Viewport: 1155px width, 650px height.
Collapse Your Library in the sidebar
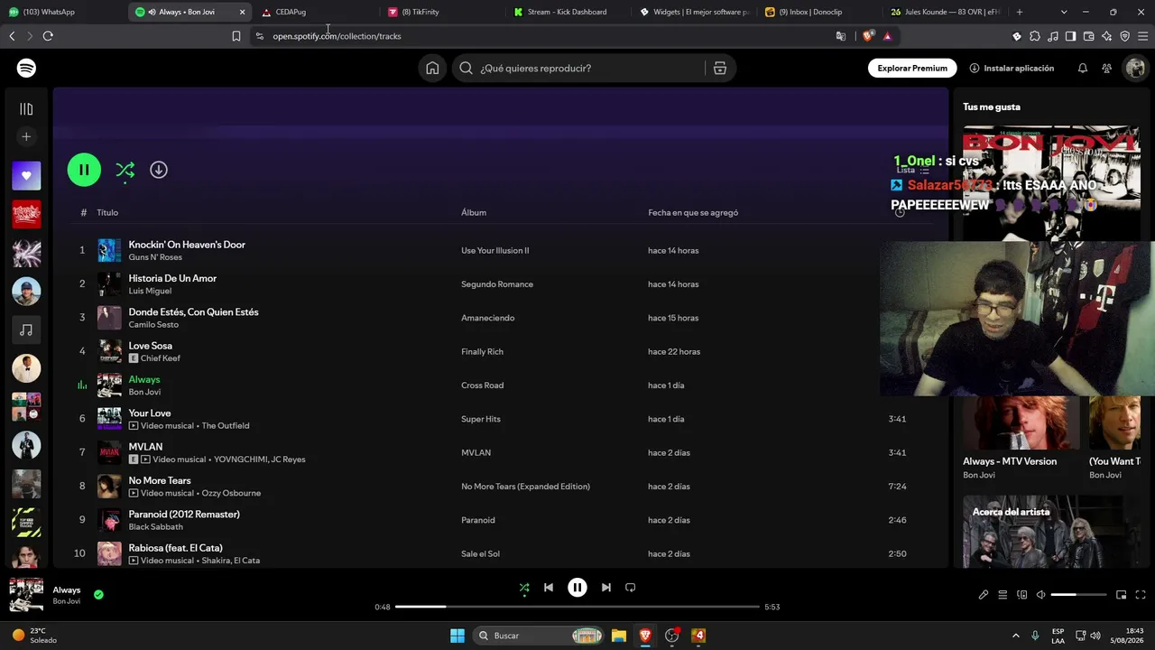pyautogui.click(x=26, y=109)
